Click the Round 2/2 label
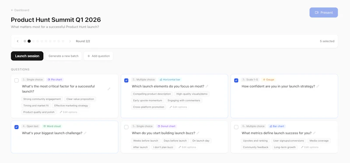The image size is (350, 163). coord(83,41)
